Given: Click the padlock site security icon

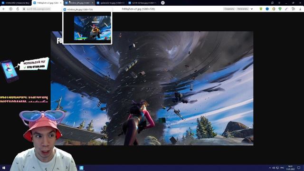Looking at the screenshot, I should coord(24,9).
